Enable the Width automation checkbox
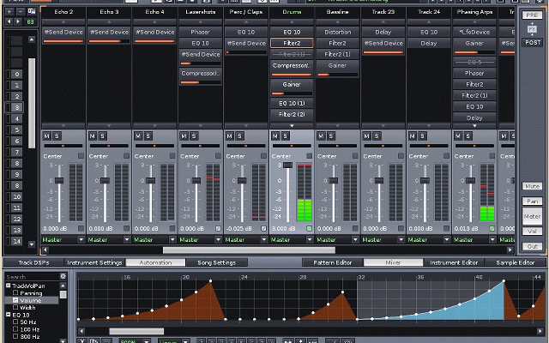Image resolution: width=549 pixels, height=343 pixels. 15,307
